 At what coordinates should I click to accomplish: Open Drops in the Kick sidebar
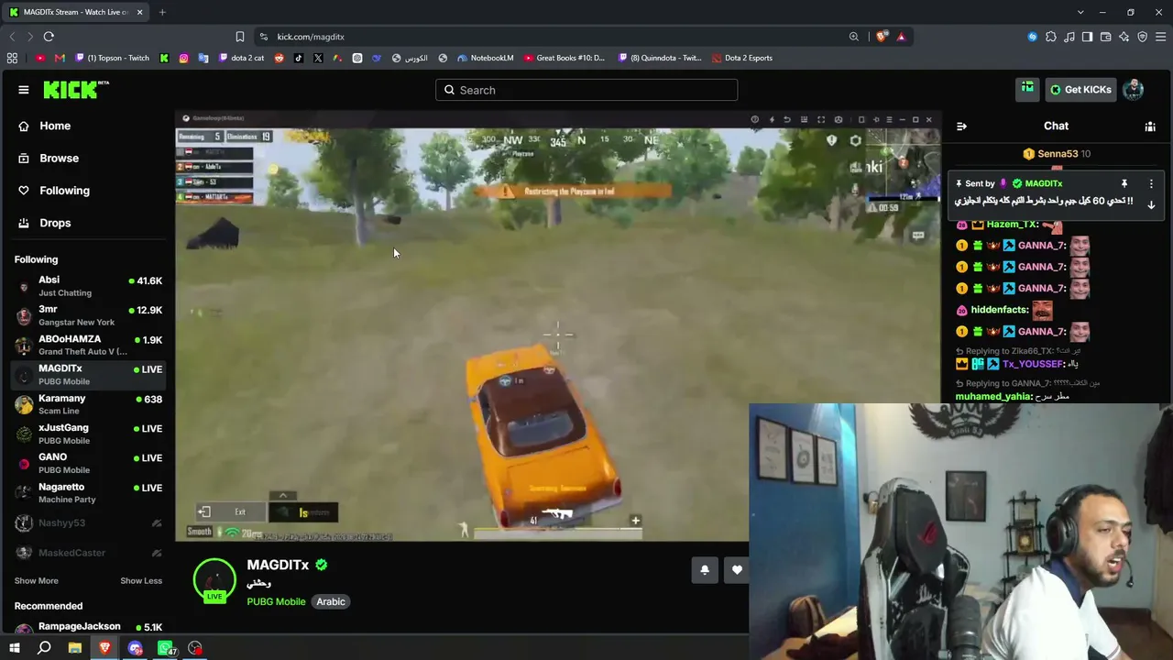tap(88, 223)
